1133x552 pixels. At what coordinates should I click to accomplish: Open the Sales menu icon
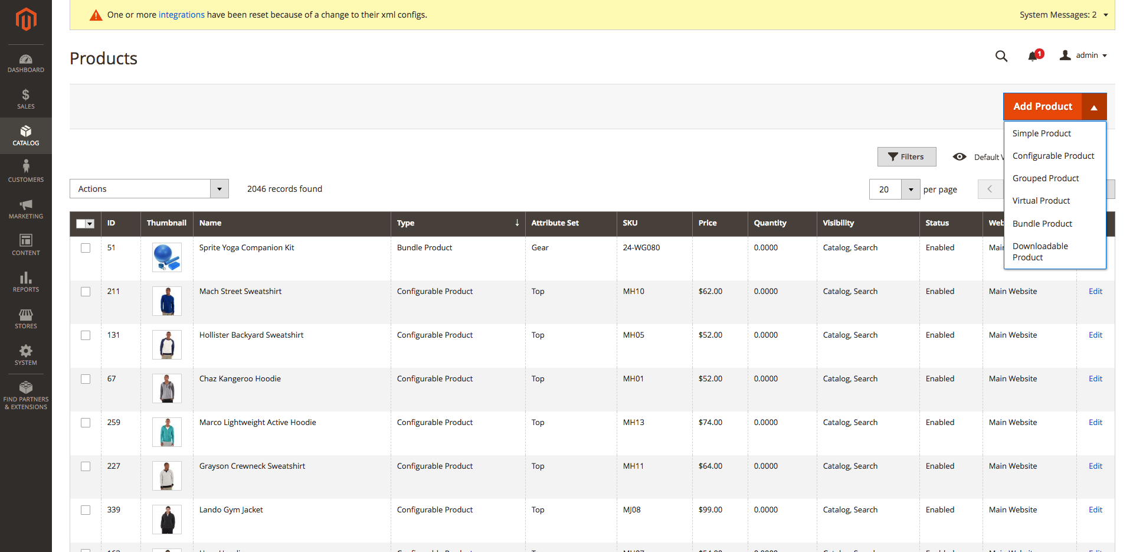click(x=26, y=99)
